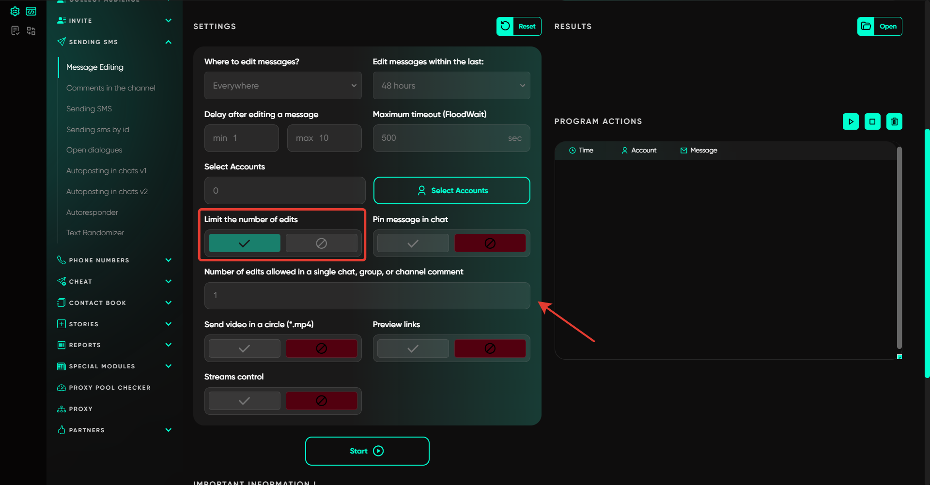Enable Pin message in chat checkmark
The height and width of the screenshot is (485, 930).
point(413,243)
